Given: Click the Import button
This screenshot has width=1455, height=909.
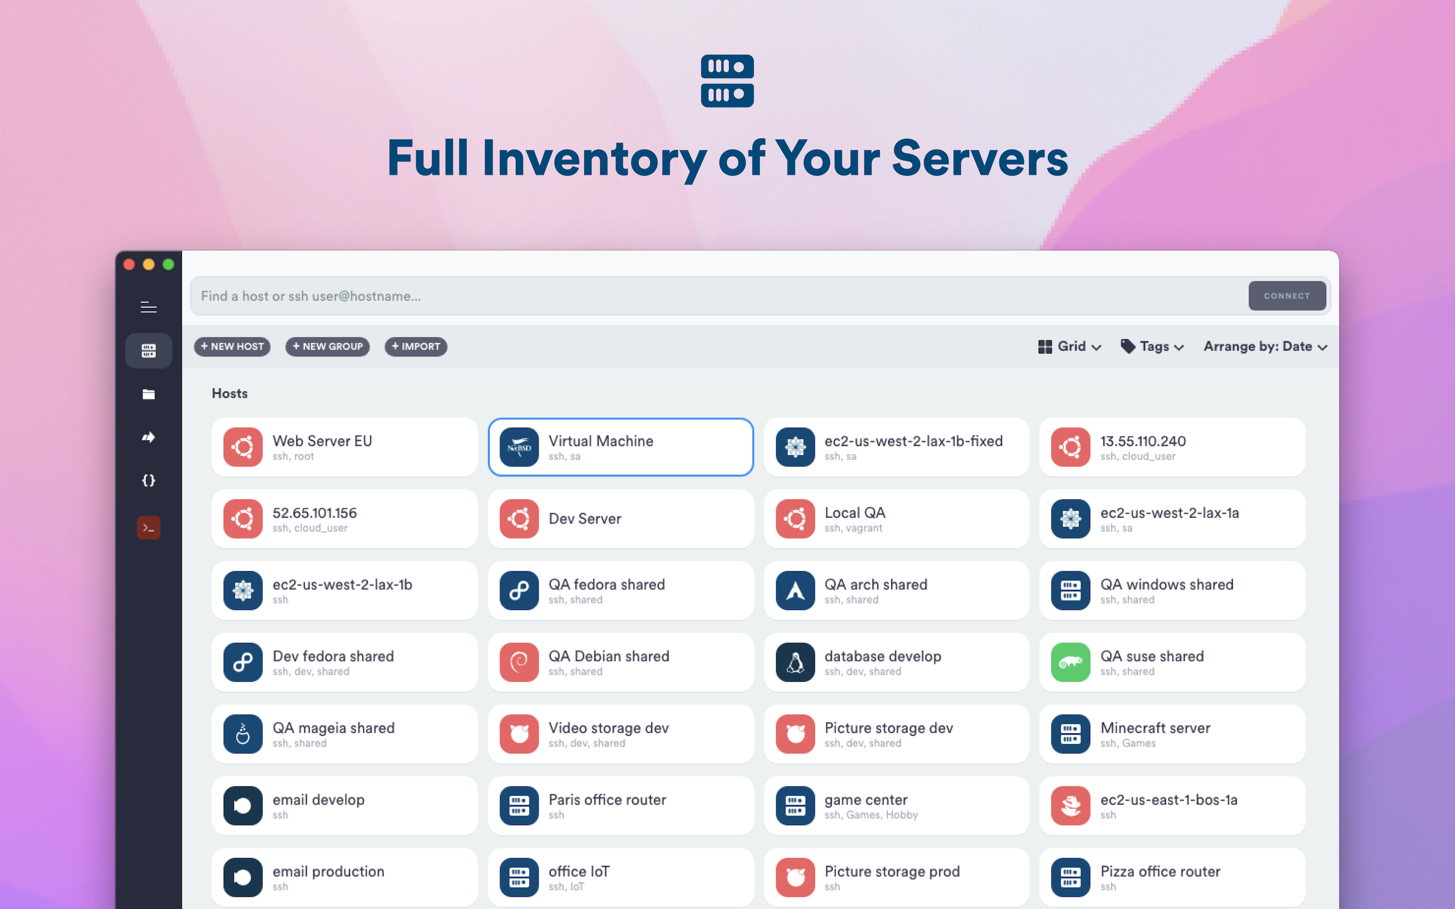Looking at the screenshot, I should 415,346.
